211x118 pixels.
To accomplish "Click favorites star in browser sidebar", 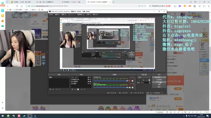I will (3, 16).
